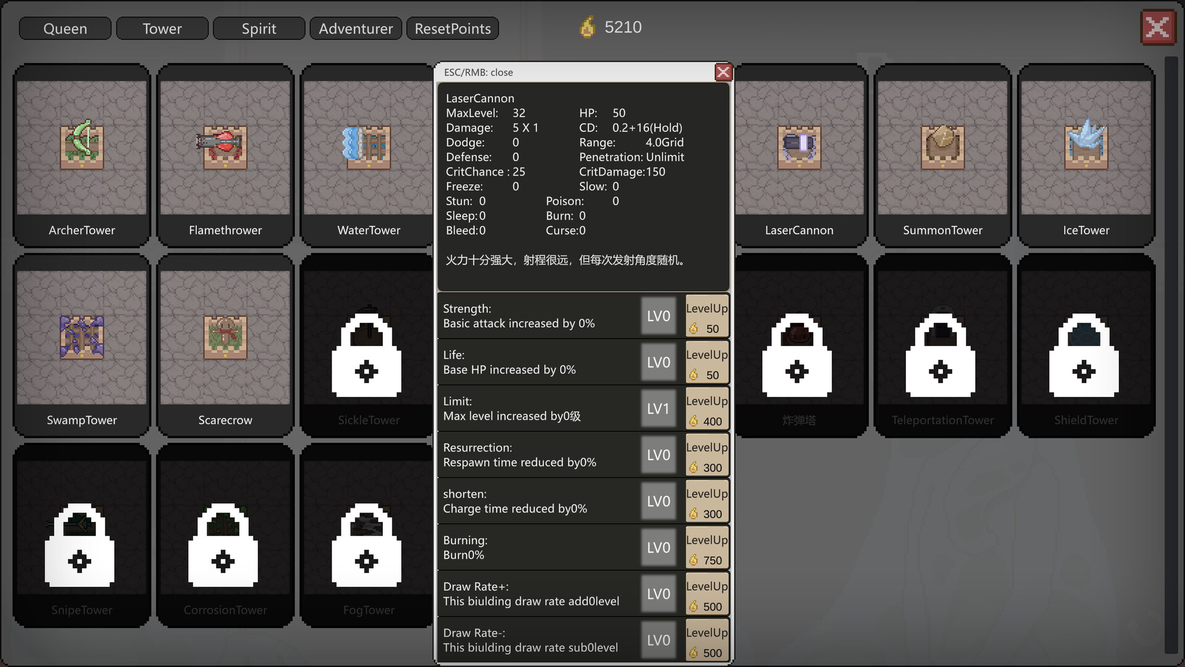Open the Spirit tab

click(259, 28)
